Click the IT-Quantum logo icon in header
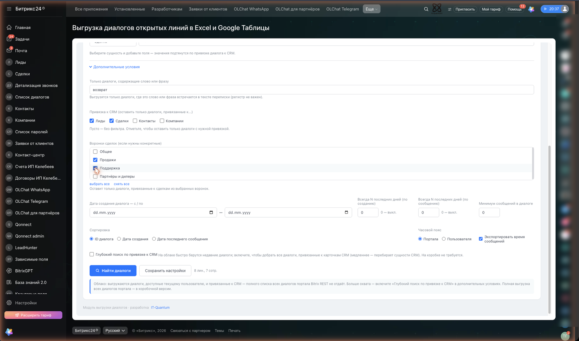Viewport: 579px width, 341px height. coord(437,9)
